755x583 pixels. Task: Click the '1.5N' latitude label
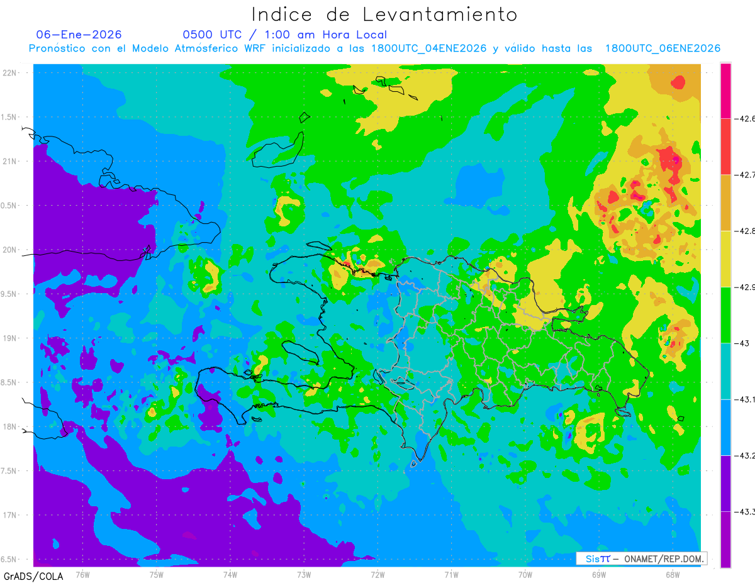pos(9,118)
